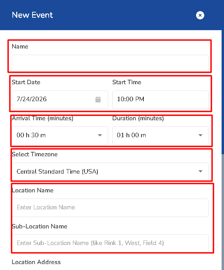The height and width of the screenshot is (270, 224).
Task: Open the Select Timezone dropdown
Action: point(110,172)
